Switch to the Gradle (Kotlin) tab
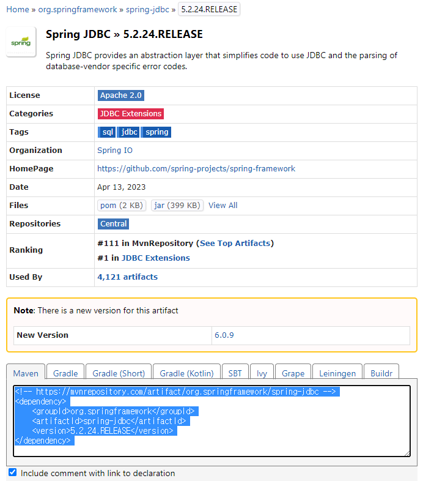The height and width of the screenshot is (481, 423). (x=186, y=373)
